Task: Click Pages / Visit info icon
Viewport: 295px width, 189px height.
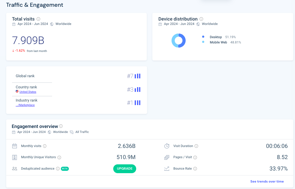Action: pos(195,157)
